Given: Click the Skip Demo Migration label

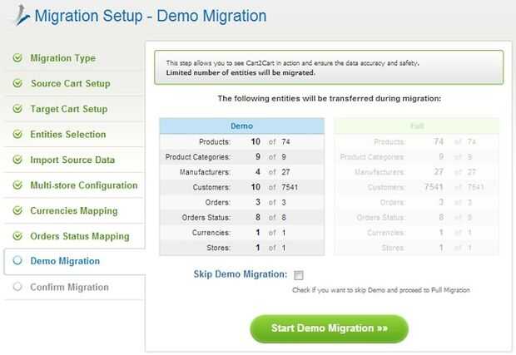Looking at the screenshot, I should point(241,274).
